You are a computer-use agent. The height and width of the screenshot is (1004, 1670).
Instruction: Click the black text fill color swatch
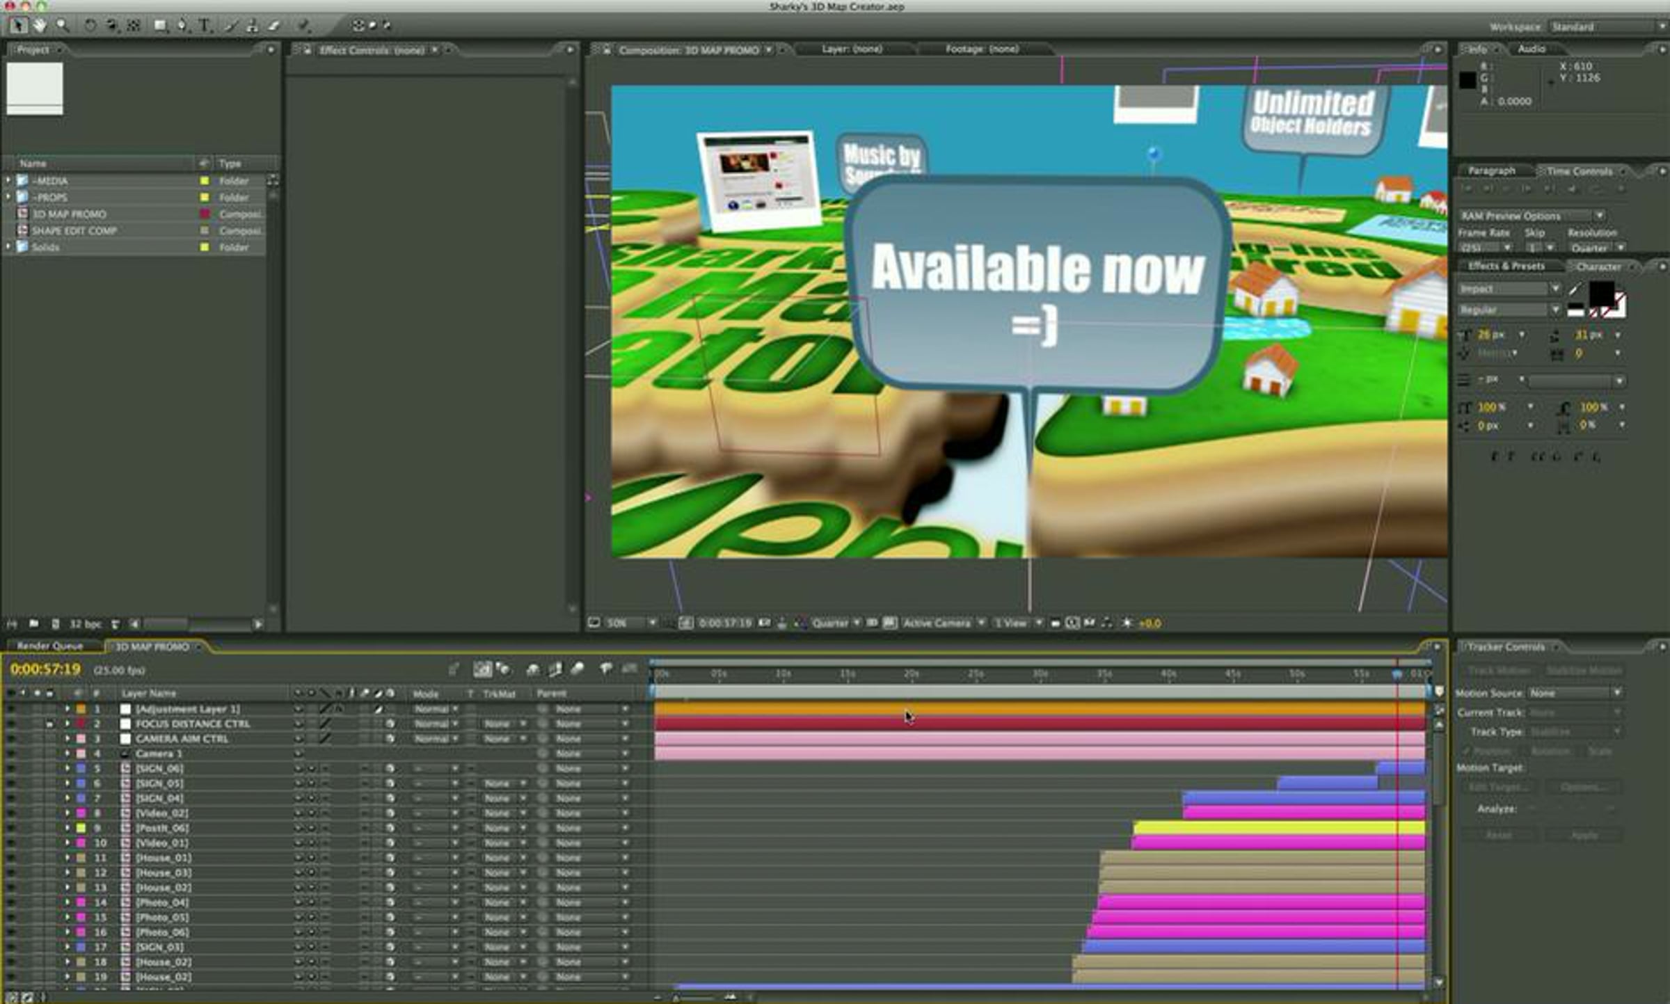(x=1601, y=293)
